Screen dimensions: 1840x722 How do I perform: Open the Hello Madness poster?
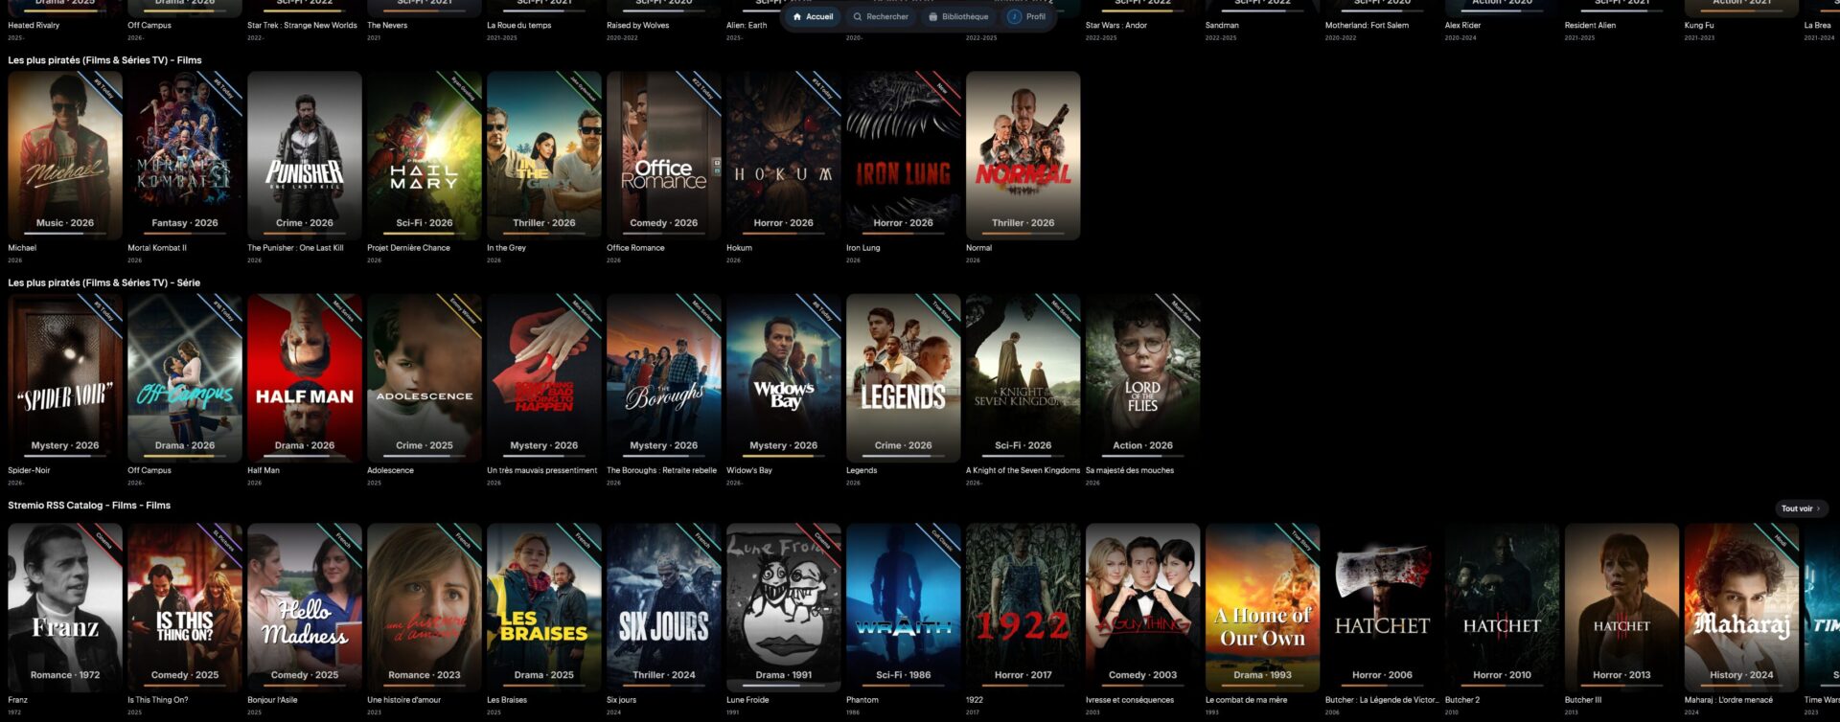[x=305, y=607]
